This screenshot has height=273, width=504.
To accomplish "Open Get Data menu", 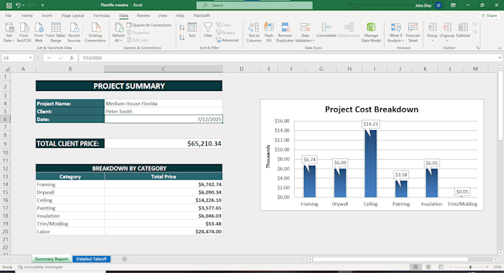I will [x=9, y=33].
